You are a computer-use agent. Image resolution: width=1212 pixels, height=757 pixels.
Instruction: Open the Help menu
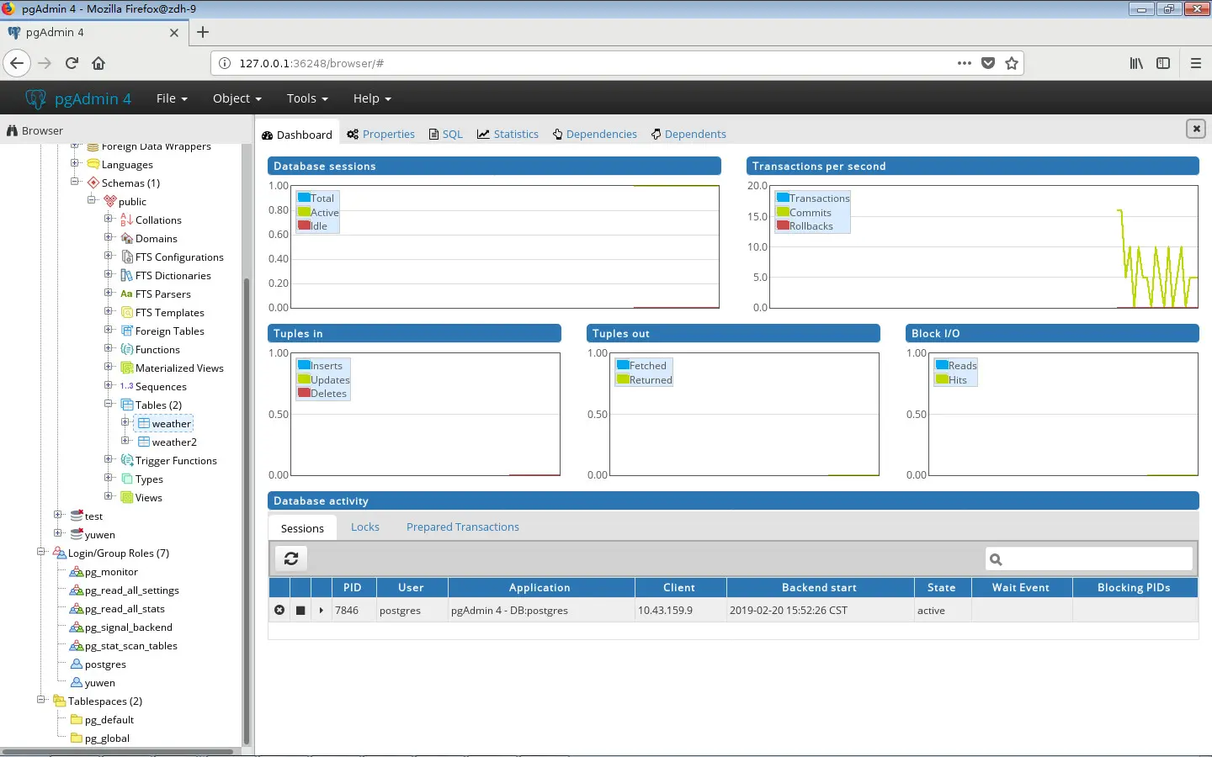(372, 98)
